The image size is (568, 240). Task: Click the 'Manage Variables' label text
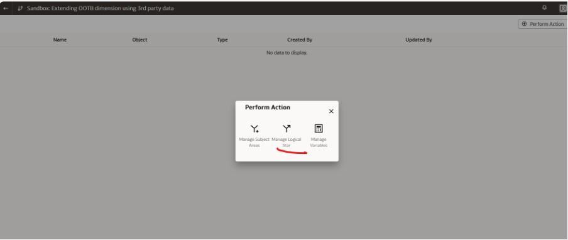click(x=319, y=142)
